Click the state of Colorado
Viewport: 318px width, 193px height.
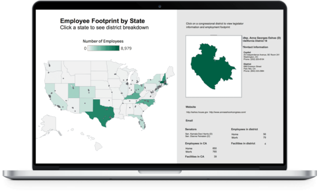click(x=87, y=92)
